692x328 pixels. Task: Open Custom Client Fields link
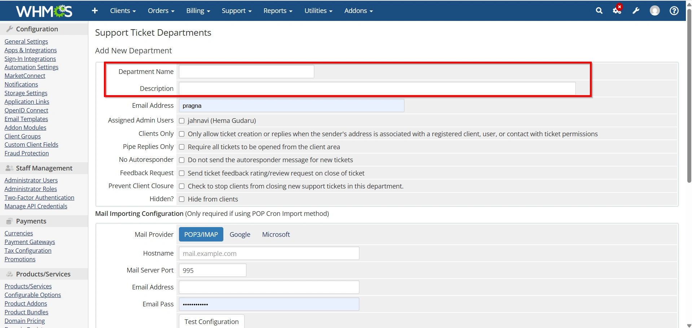pyautogui.click(x=31, y=145)
